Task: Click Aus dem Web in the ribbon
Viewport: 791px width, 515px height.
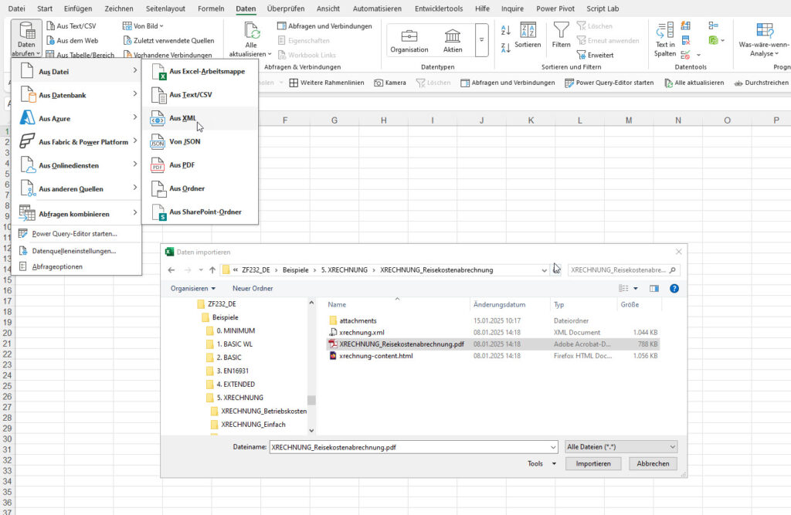Action: [x=72, y=40]
